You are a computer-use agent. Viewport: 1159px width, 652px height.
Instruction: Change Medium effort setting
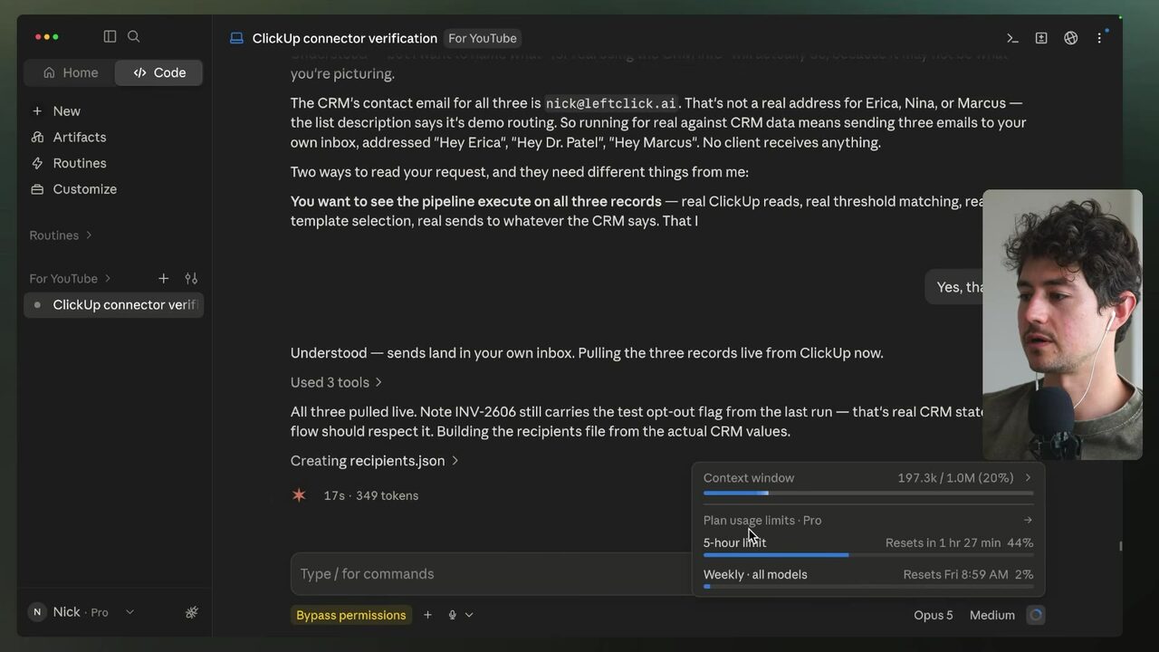pos(992,615)
